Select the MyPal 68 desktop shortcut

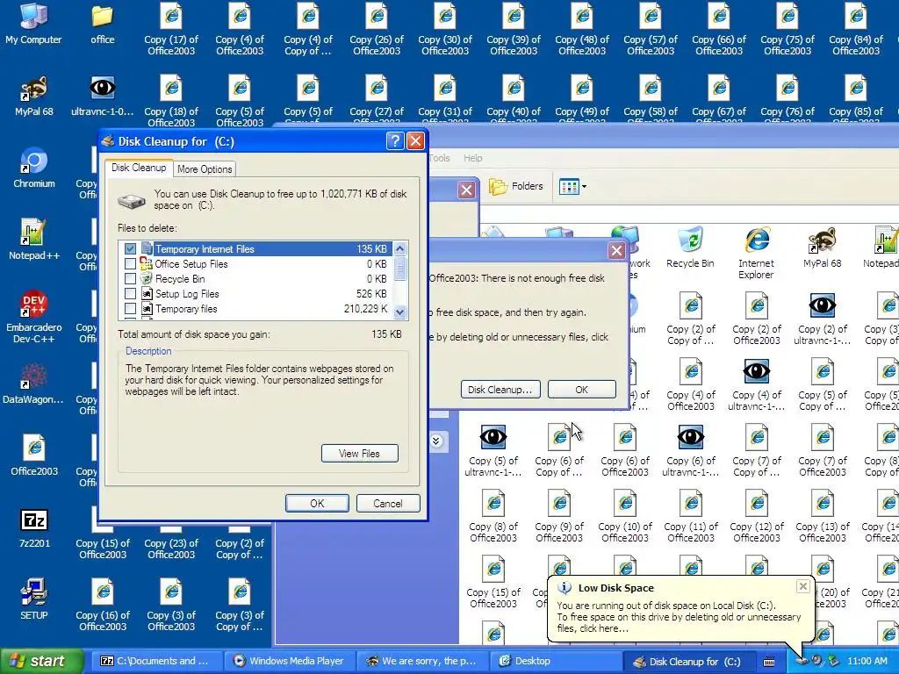[x=34, y=97]
